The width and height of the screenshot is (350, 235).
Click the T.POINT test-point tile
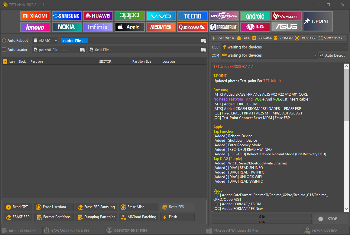tap(317, 21)
